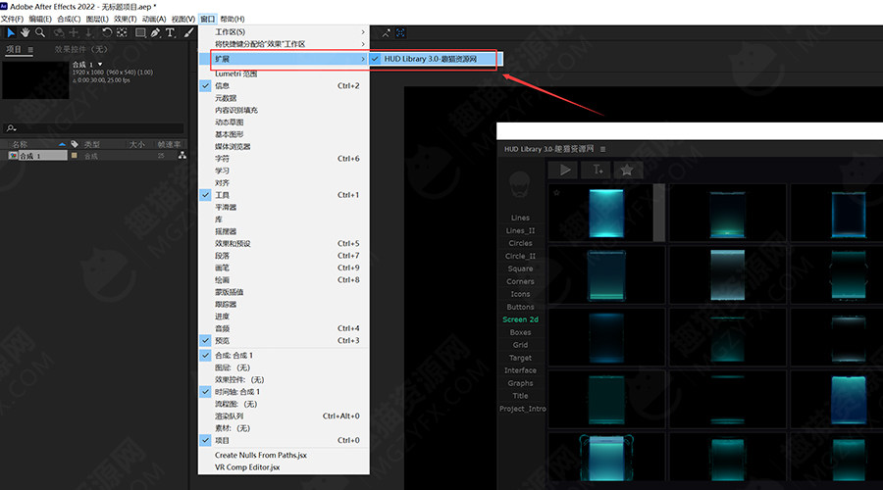
Task: Toggle the 时间轴: 合成 1 menu entry
Action: pos(284,392)
